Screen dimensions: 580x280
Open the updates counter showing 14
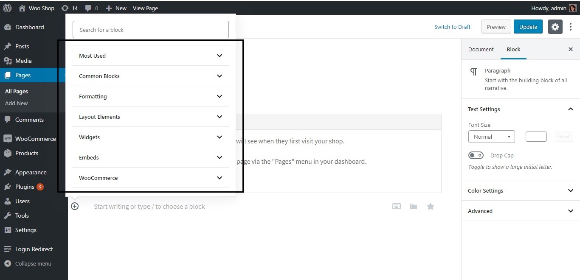pyautogui.click(x=70, y=8)
